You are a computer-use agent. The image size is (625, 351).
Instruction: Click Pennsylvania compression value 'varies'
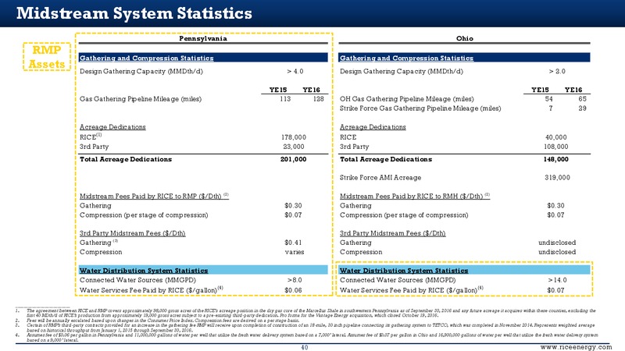[295, 252]
